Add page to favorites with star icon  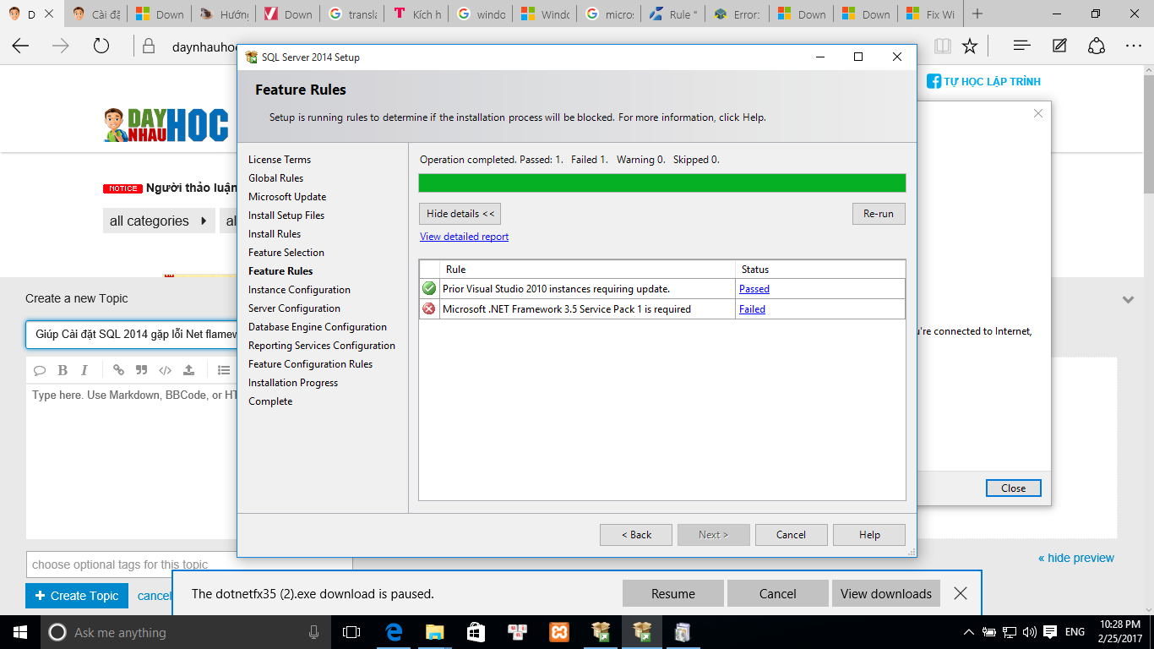(970, 46)
